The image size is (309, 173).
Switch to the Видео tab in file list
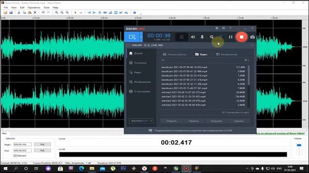coord(201,54)
